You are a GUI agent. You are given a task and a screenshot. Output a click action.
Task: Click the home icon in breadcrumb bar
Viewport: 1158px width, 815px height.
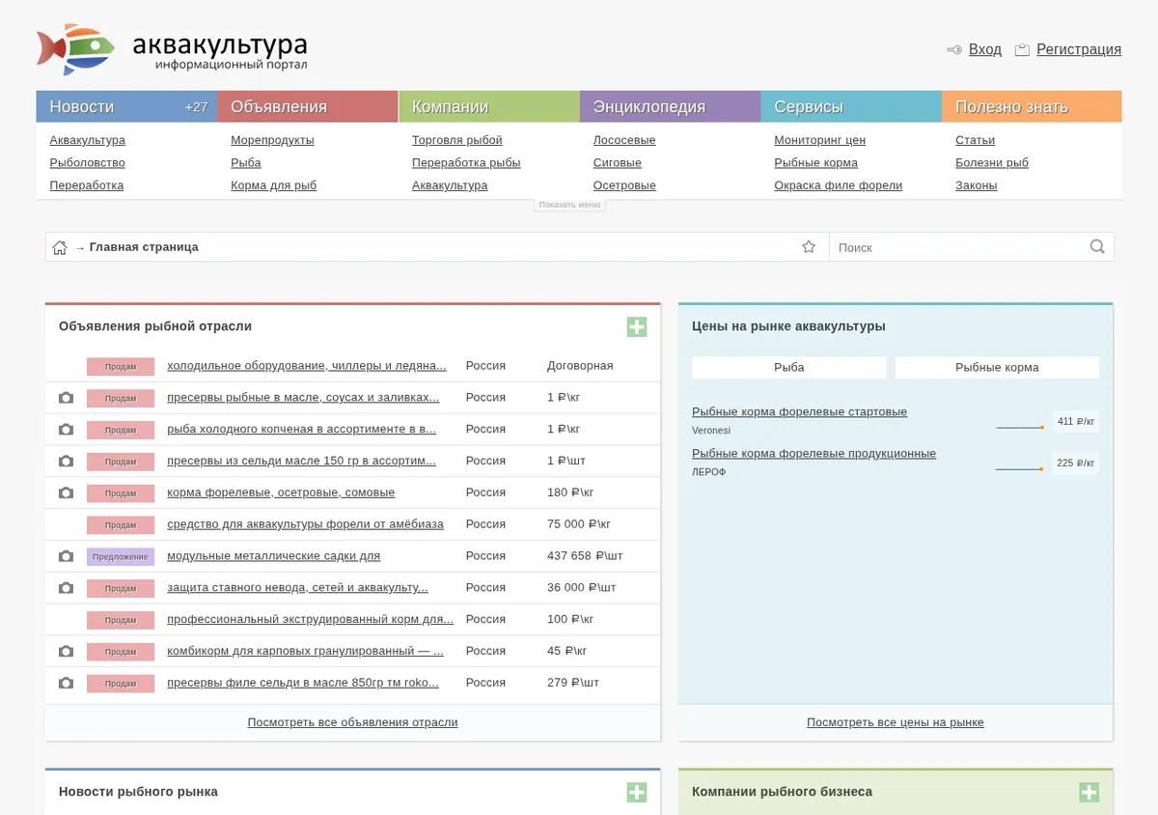click(x=60, y=248)
